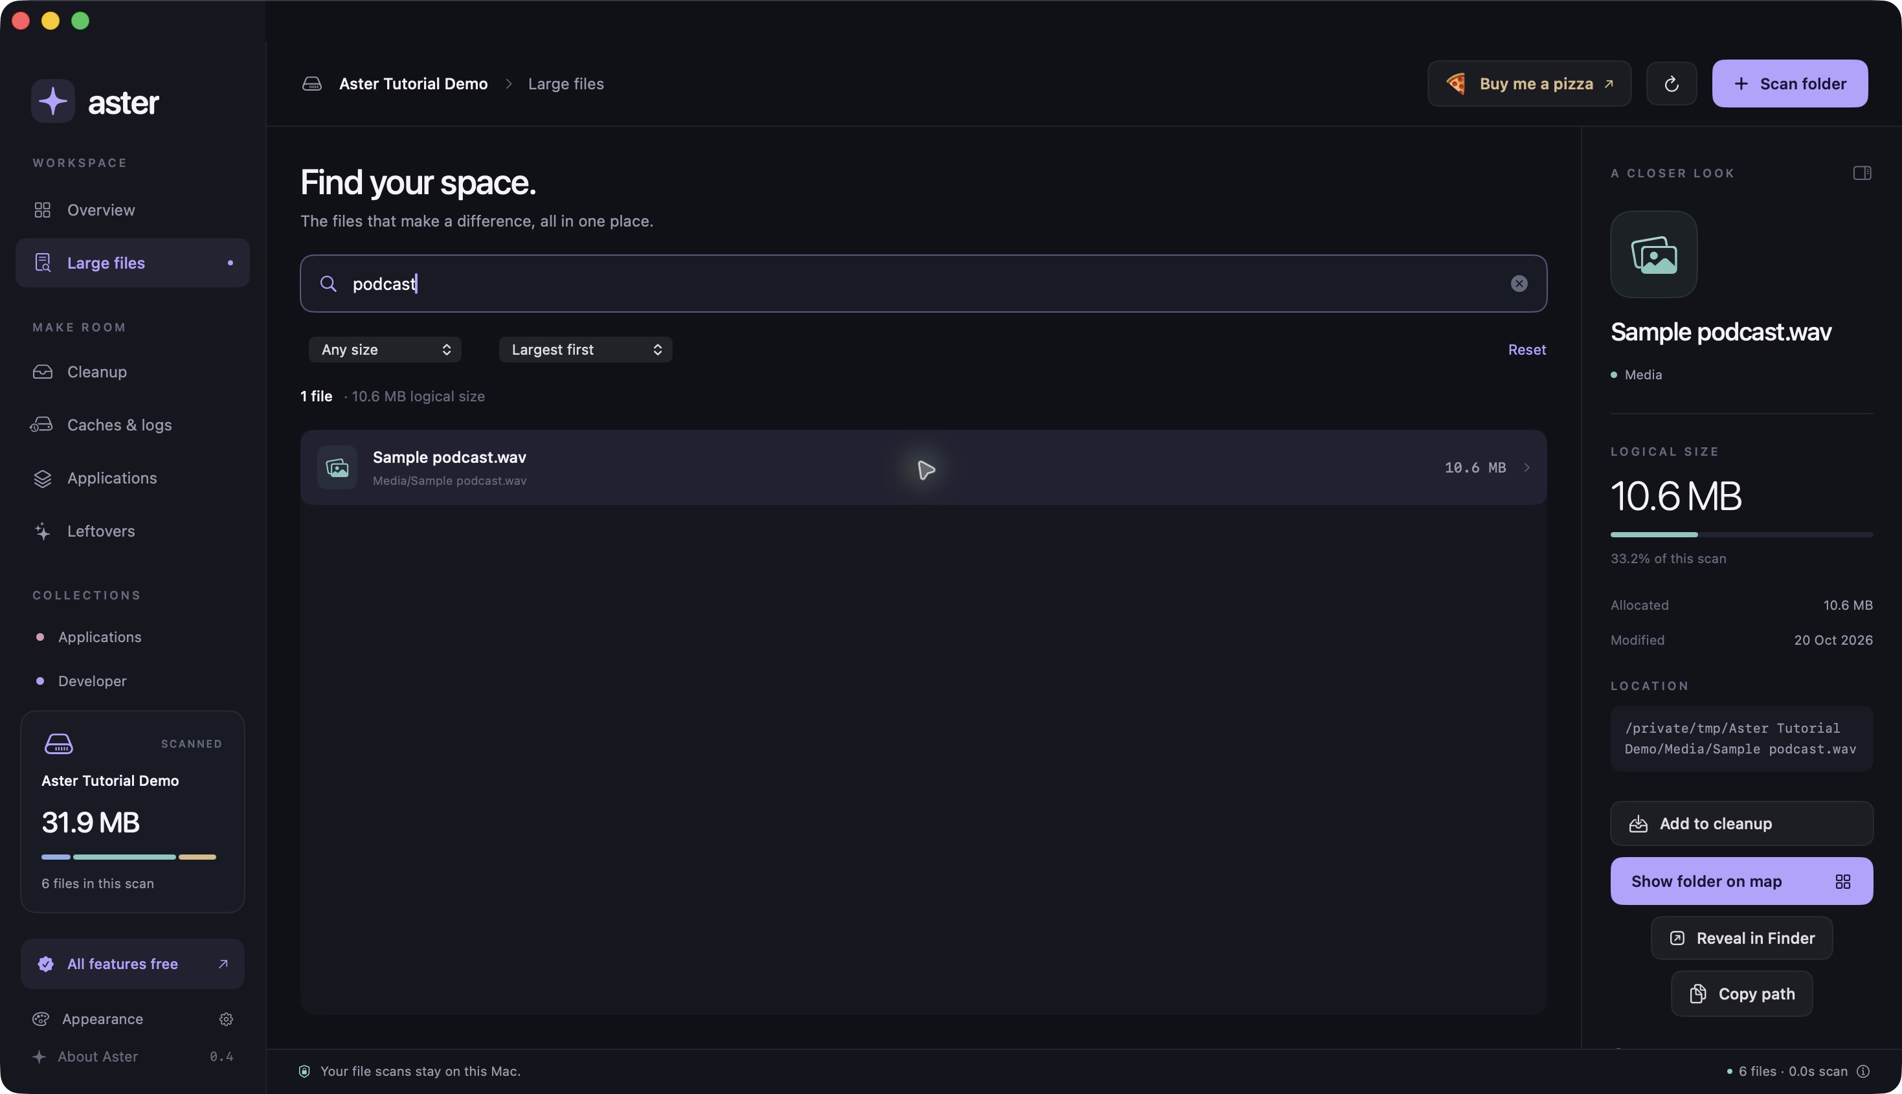Open the Any size filter dropdown
The image size is (1902, 1094).
tap(385, 350)
